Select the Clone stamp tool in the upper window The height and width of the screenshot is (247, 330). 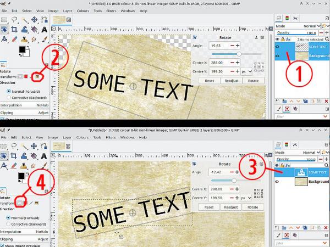pos(24,40)
